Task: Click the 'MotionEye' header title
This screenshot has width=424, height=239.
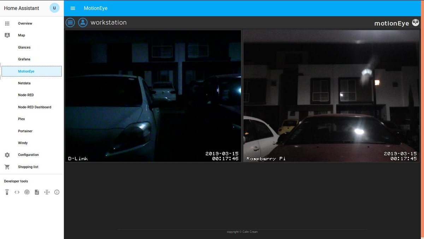Action: pyautogui.click(x=96, y=8)
